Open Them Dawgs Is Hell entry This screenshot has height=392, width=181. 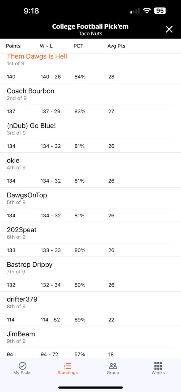pos(90,68)
